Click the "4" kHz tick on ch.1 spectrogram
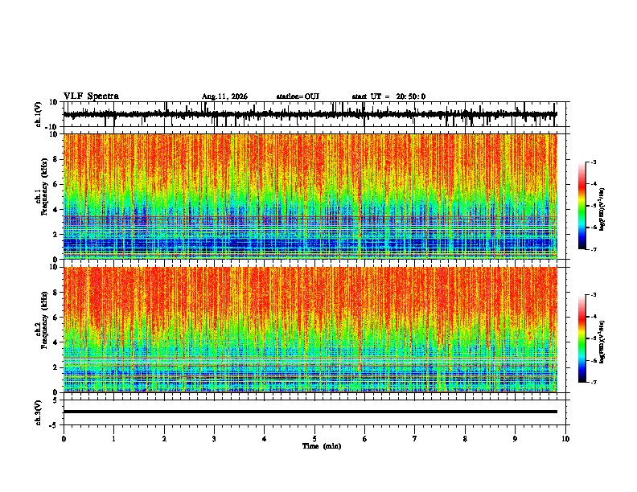Image resolution: width=637 pixels, height=492 pixels. tap(55, 210)
